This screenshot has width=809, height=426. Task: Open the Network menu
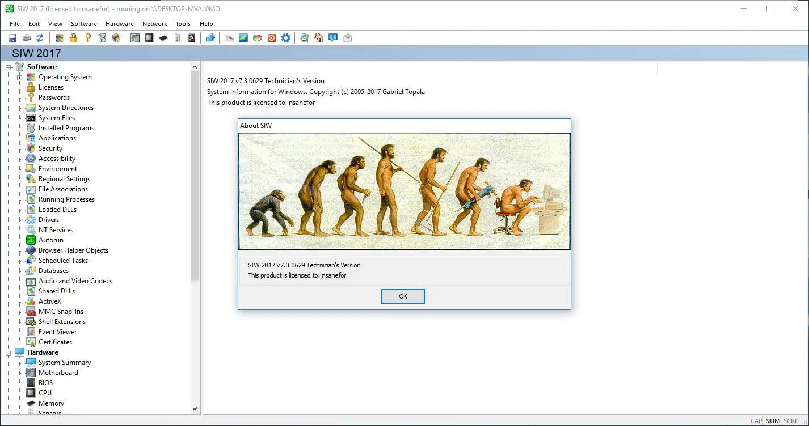click(x=154, y=24)
